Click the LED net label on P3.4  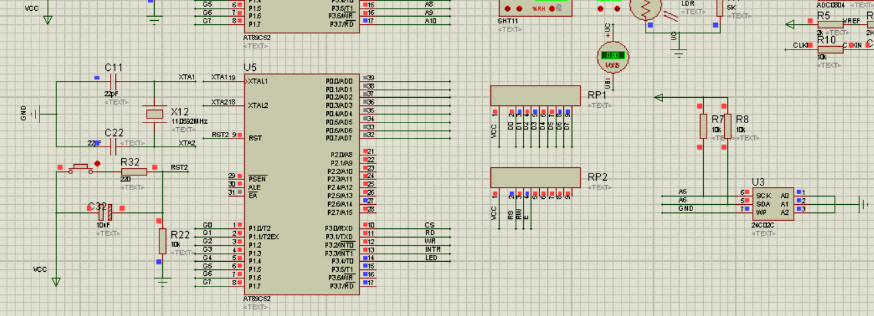click(431, 257)
